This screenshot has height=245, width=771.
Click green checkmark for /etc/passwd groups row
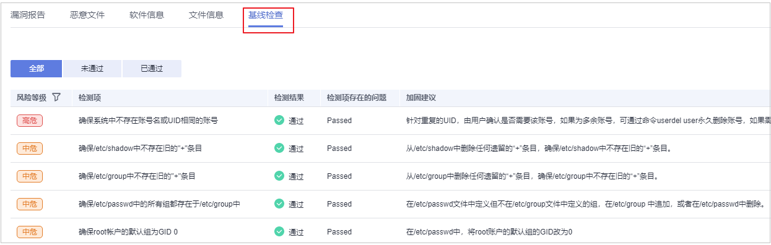279,204
